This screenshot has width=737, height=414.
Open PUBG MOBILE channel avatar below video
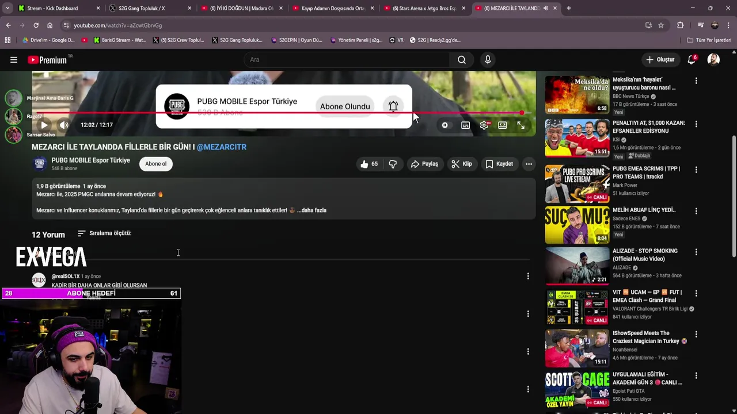click(39, 164)
